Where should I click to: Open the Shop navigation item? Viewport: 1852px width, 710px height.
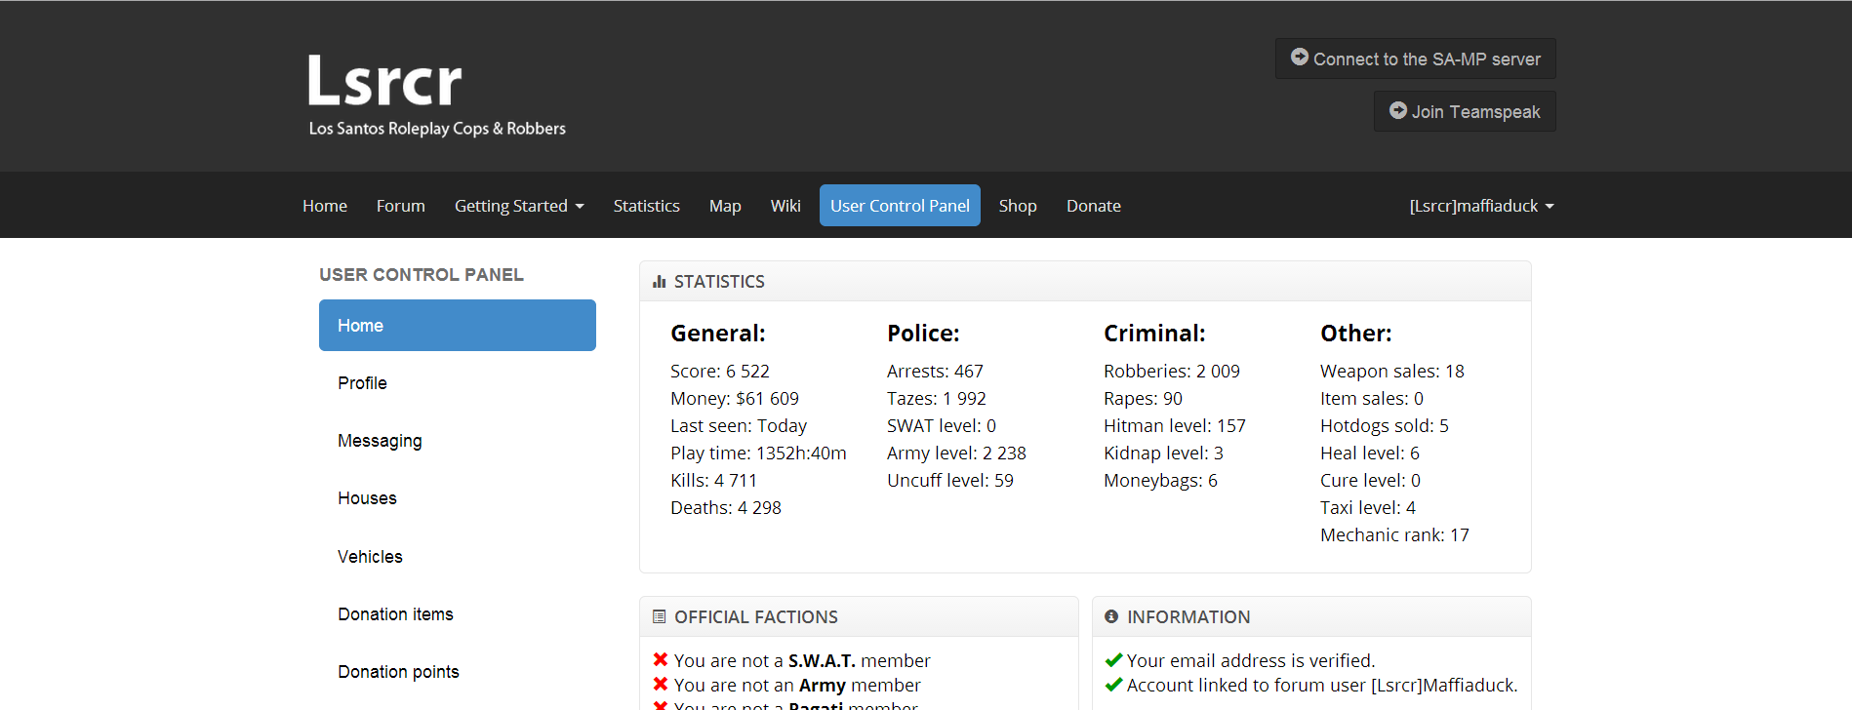[1018, 206]
